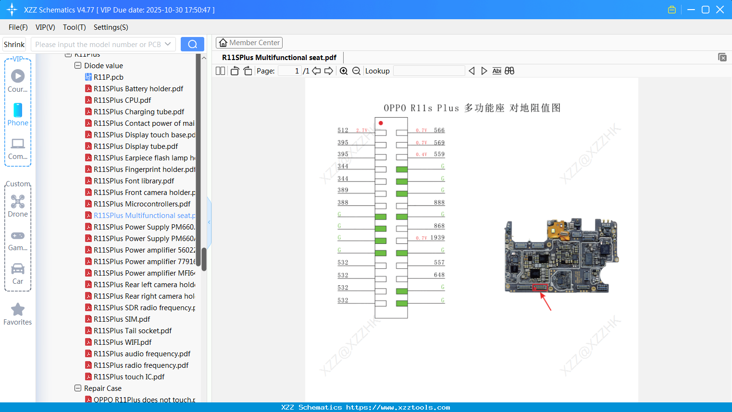Jump to next lookup result
This screenshot has width=732, height=412.
[x=484, y=71]
